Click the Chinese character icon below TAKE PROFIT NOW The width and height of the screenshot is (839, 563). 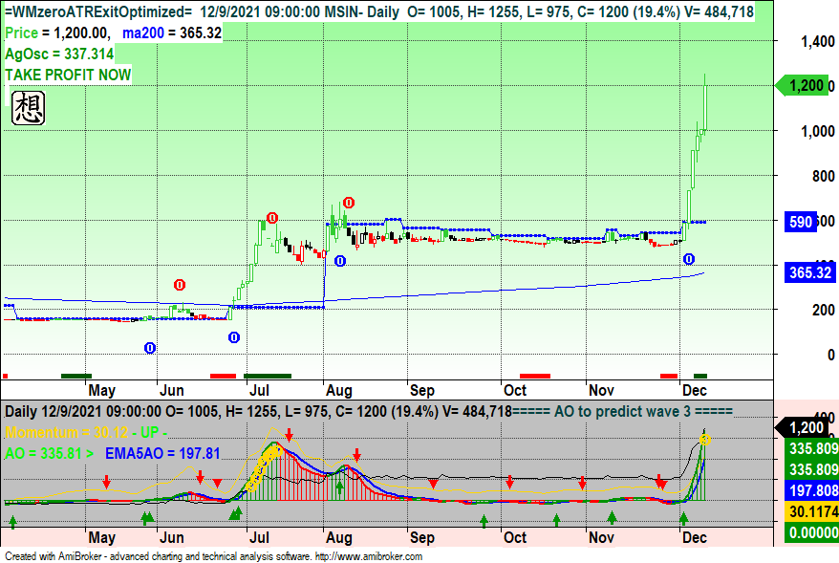pyautogui.click(x=29, y=108)
